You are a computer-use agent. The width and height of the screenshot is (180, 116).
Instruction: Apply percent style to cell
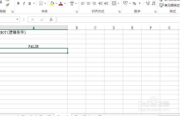pyautogui.click(x=134, y=3)
